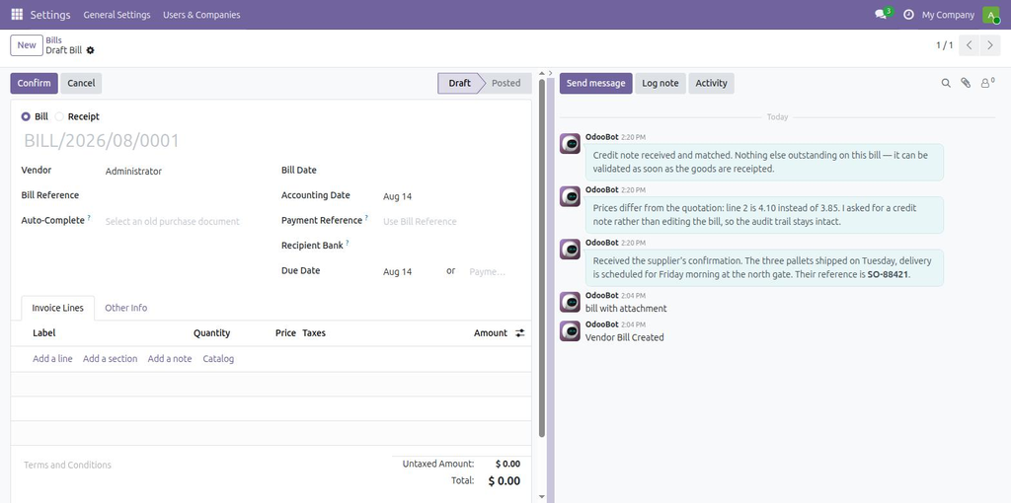This screenshot has height=503, width=1011.
Task: Go to next record arrow
Action: click(x=990, y=45)
